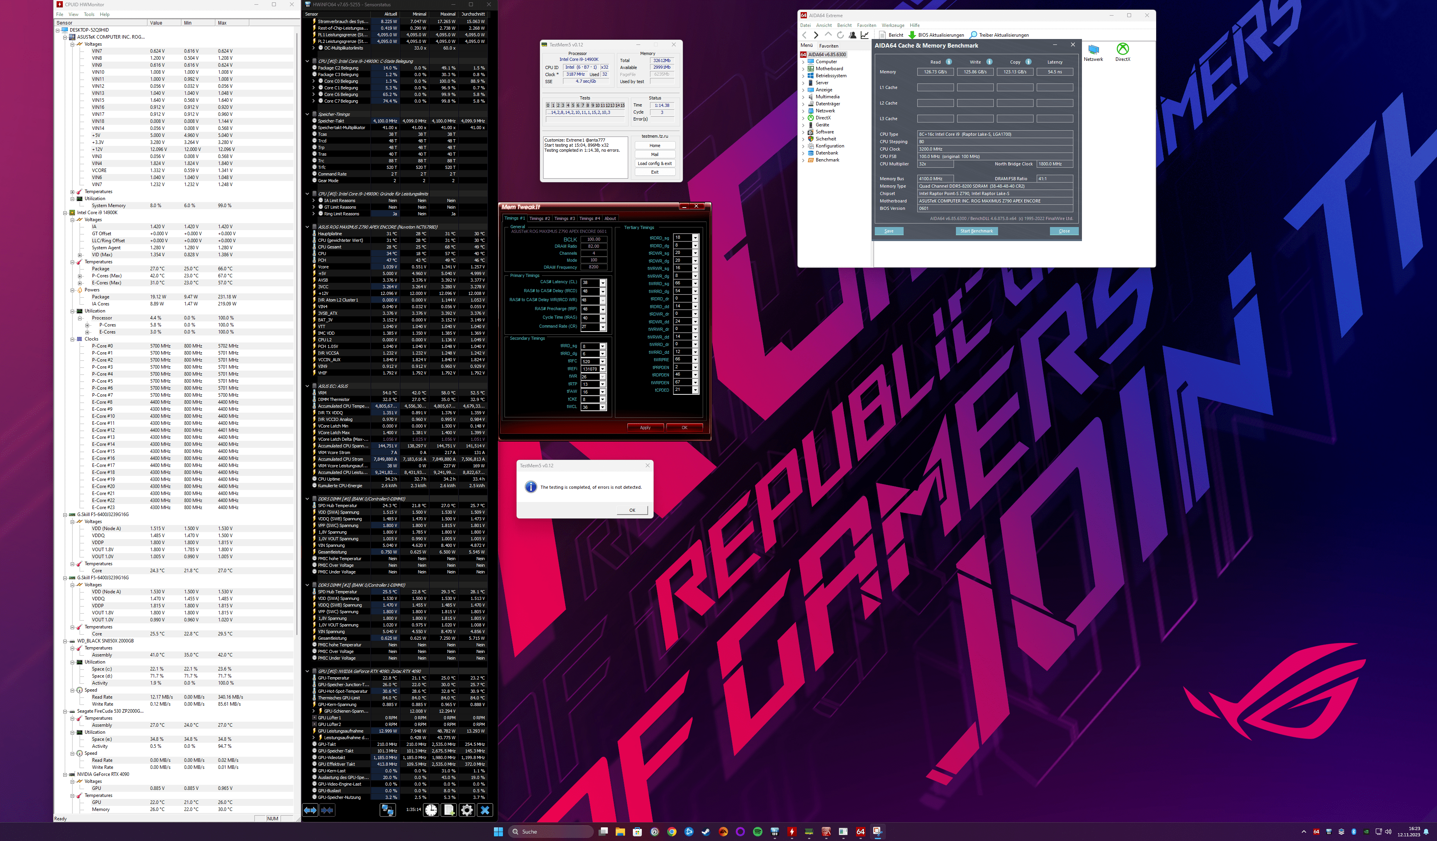Reset HWiNFO sensor timer with clock icon
The height and width of the screenshot is (841, 1437).
click(x=431, y=810)
